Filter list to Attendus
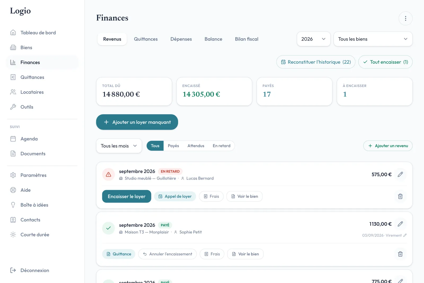The width and height of the screenshot is (424, 283). tap(196, 146)
